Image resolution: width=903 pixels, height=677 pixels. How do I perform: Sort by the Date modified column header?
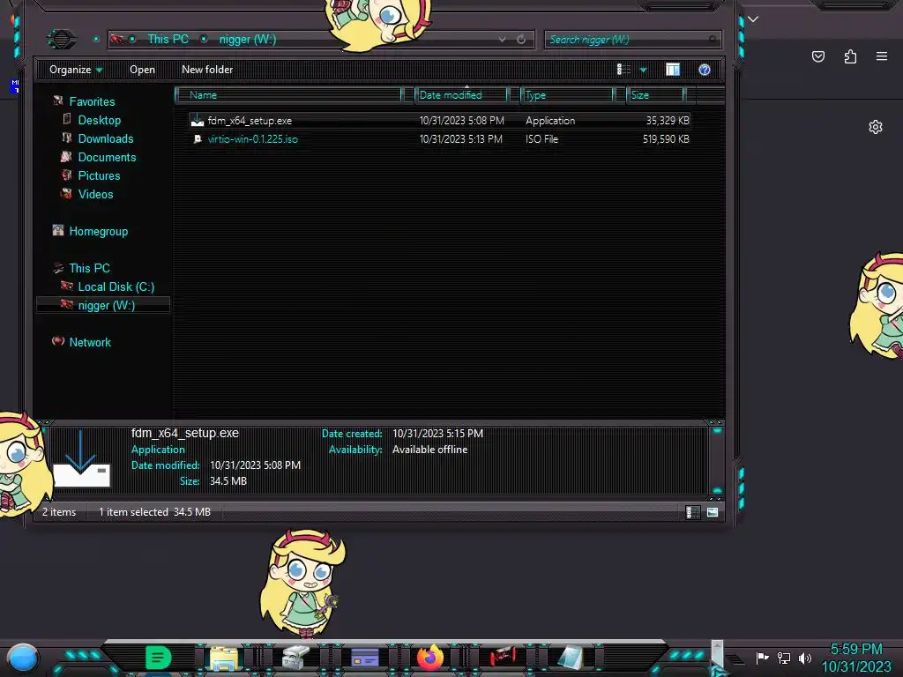tap(461, 95)
